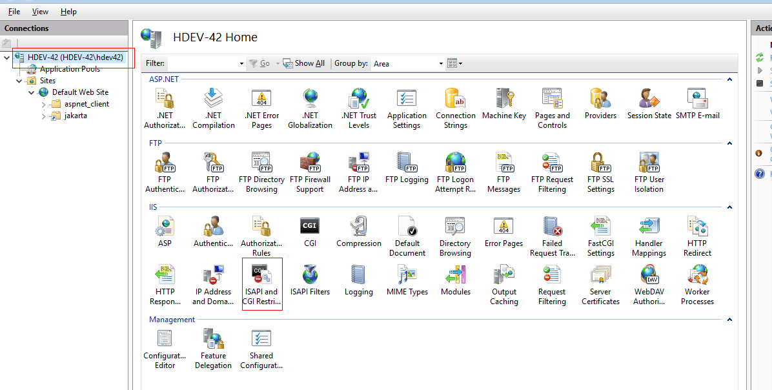Open FTP Directory Browsing feature
Image resolution: width=772 pixels, height=390 pixels.
[x=261, y=172]
